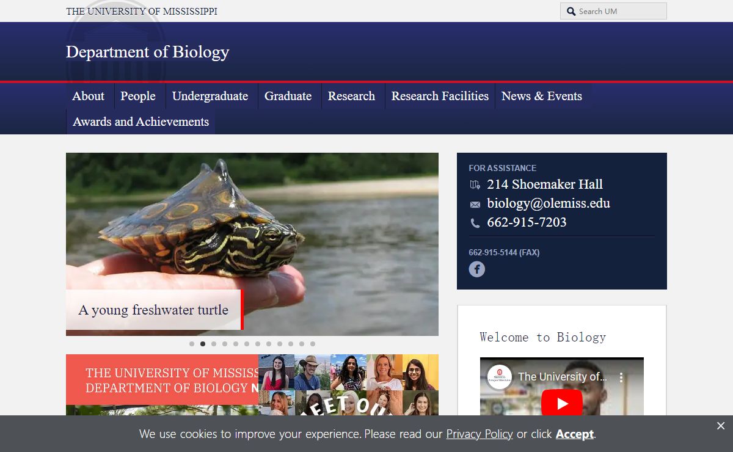Screen dimensions: 733x452
Task: Open the Graduate menu
Action: point(288,96)
